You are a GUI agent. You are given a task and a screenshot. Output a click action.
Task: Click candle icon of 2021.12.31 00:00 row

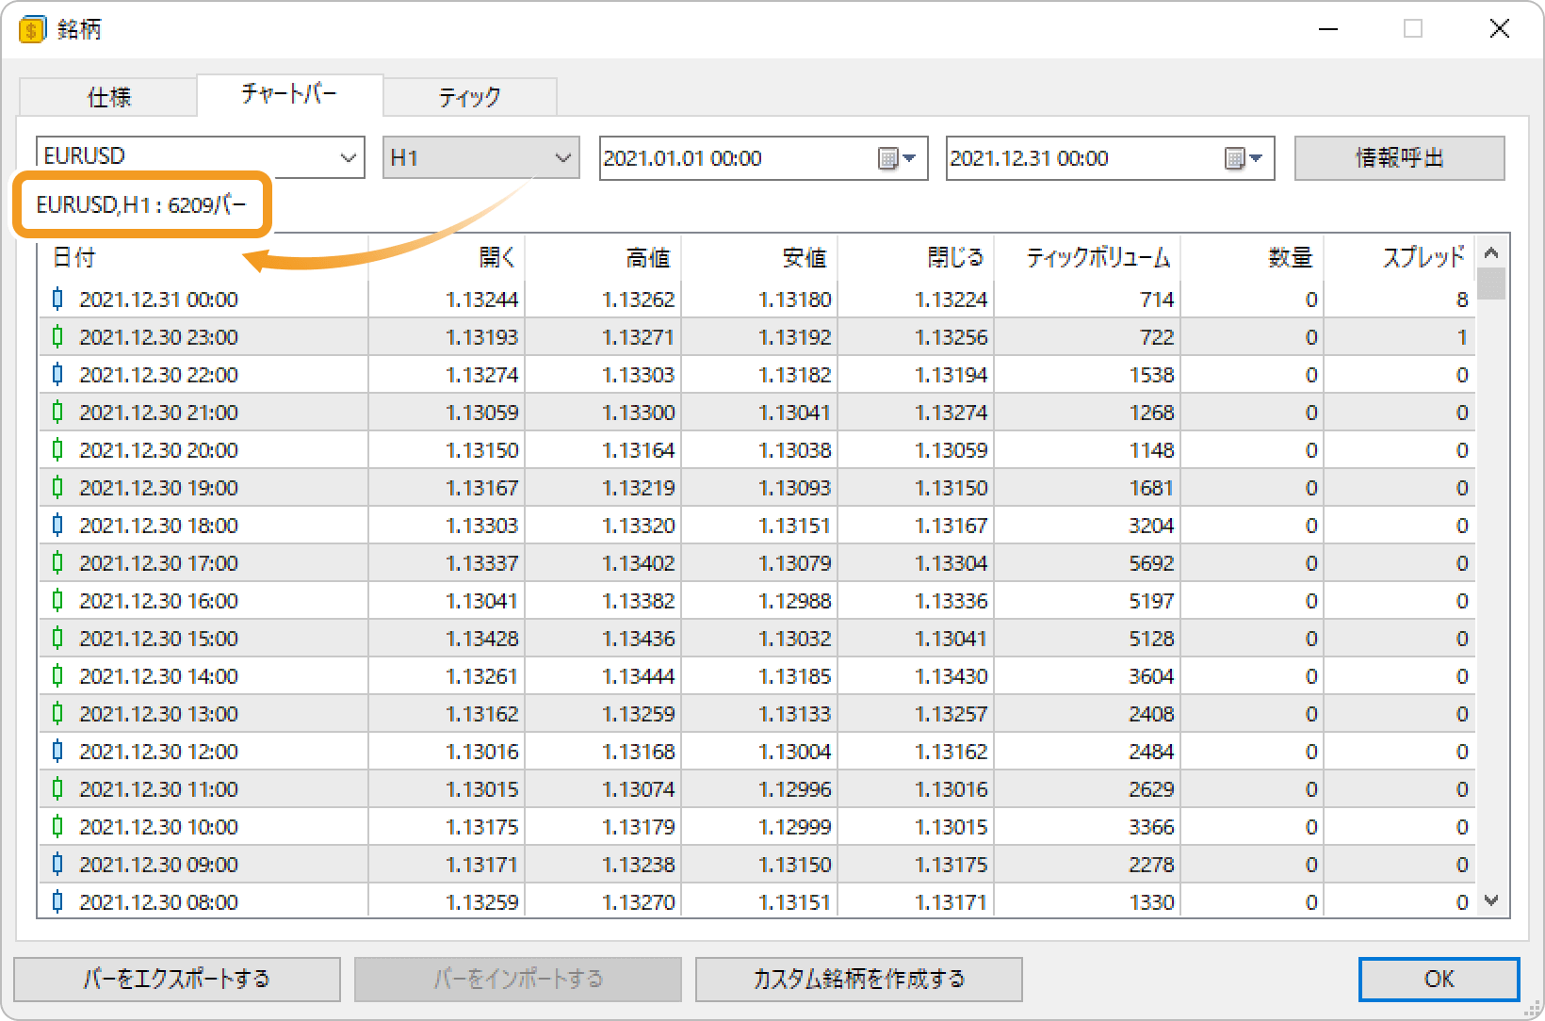[57, 300]
